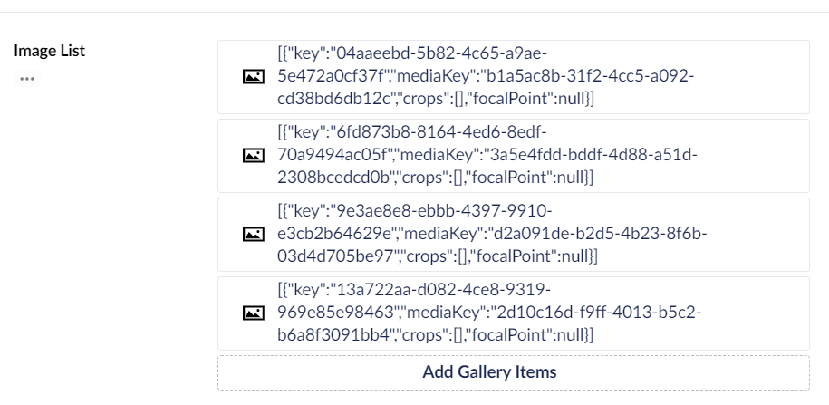Click the picture icon of the 9e3ae8e8 item

[x=254, y=235]
